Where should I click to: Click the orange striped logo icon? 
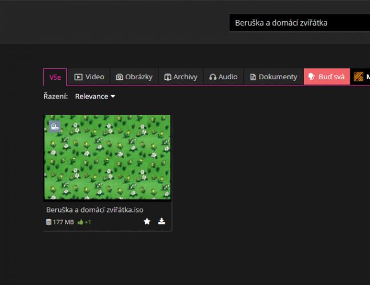click(359, 77)
